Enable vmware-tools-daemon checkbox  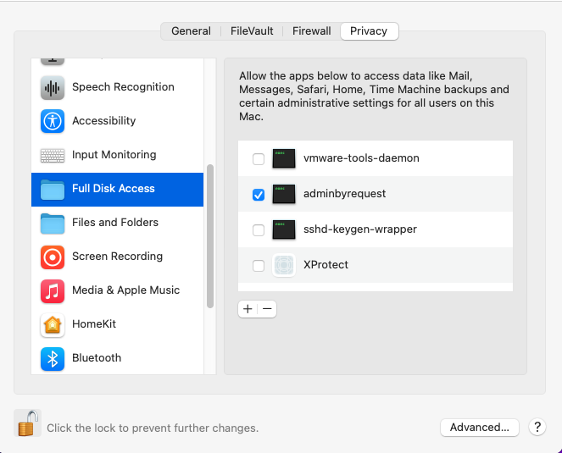pos(259,158)
